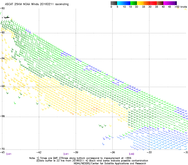
Task: Click the plot title 'ASCAT 25KM NOAA Winds 20160211 ascending'
Action: coord(37,4)
